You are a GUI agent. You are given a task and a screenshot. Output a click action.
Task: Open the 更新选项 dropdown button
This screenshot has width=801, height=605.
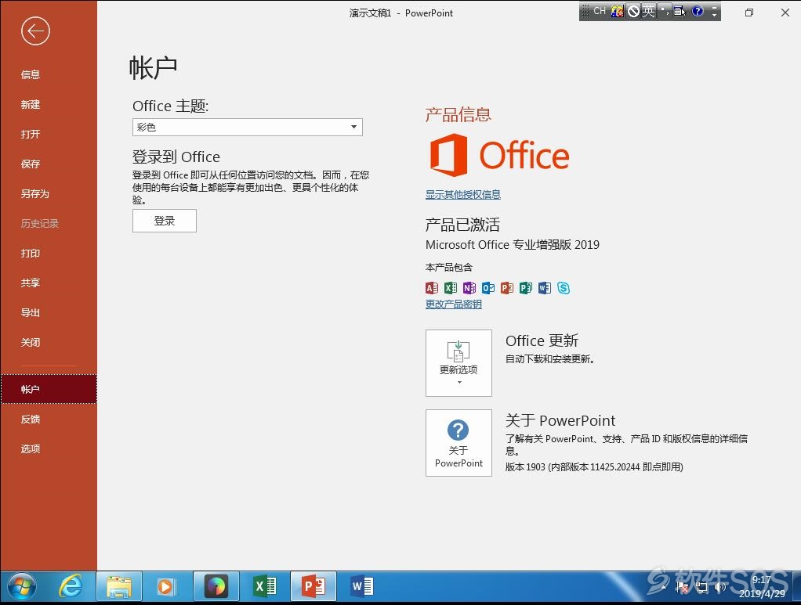tap(458, 362)
